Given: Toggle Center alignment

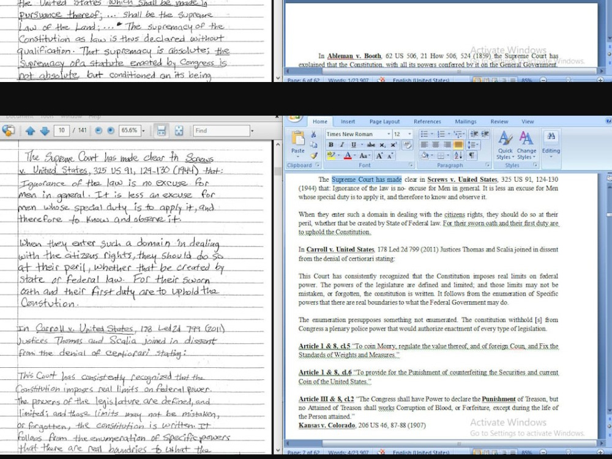Looking at the screenshot, I should tap(436, 145).
